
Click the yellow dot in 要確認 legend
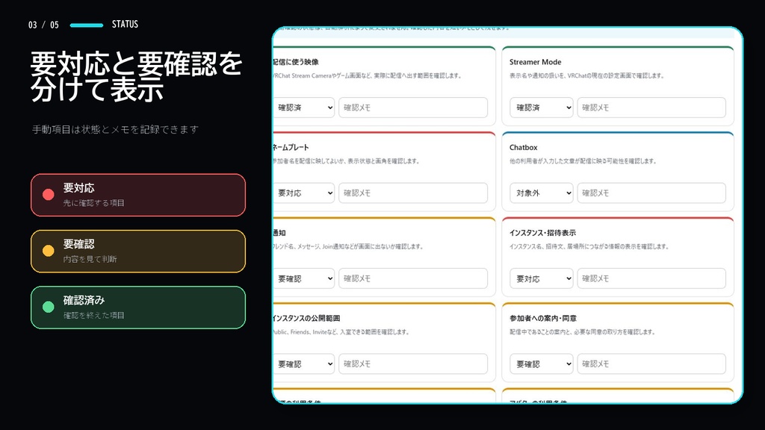click(x=49, y=251)
